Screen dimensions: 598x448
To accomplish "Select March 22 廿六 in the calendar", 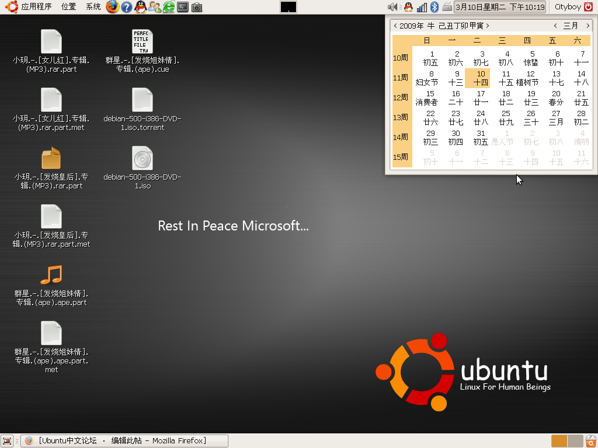I will point(430,118).
